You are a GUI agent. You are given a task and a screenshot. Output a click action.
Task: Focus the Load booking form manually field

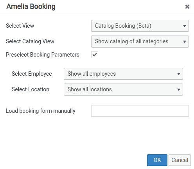tap(140, 111)
